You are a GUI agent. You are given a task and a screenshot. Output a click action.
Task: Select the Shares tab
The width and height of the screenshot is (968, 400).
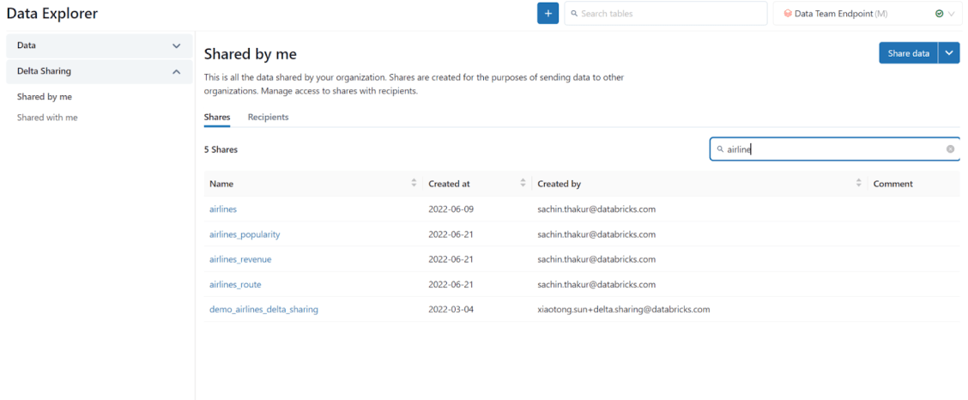point(216,117)
